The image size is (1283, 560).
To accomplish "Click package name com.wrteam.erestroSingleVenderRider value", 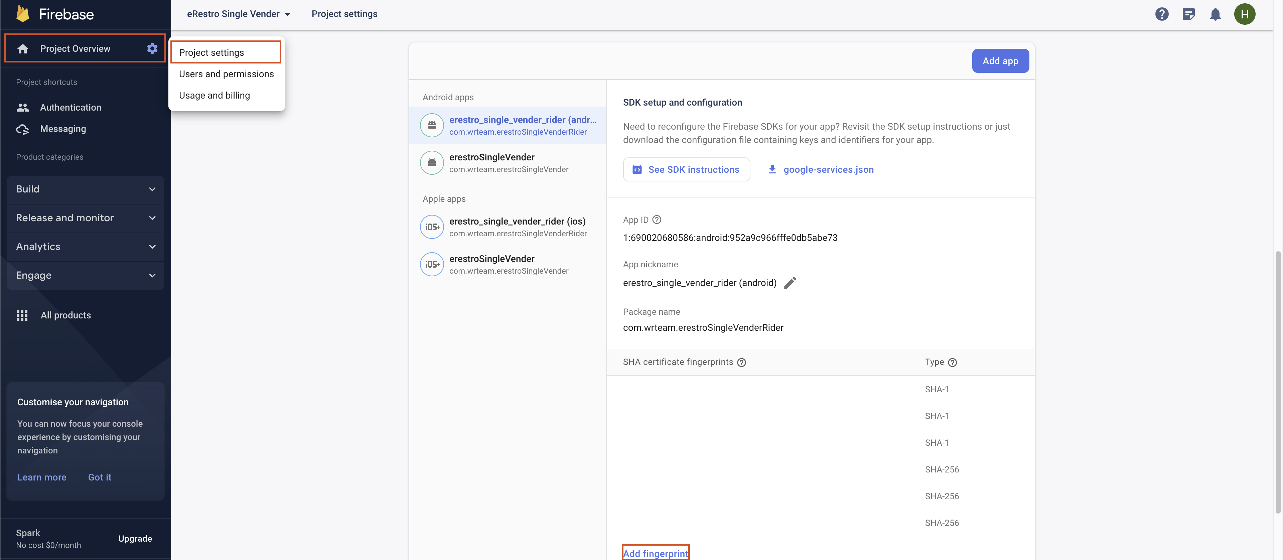I will click(703, 327).
